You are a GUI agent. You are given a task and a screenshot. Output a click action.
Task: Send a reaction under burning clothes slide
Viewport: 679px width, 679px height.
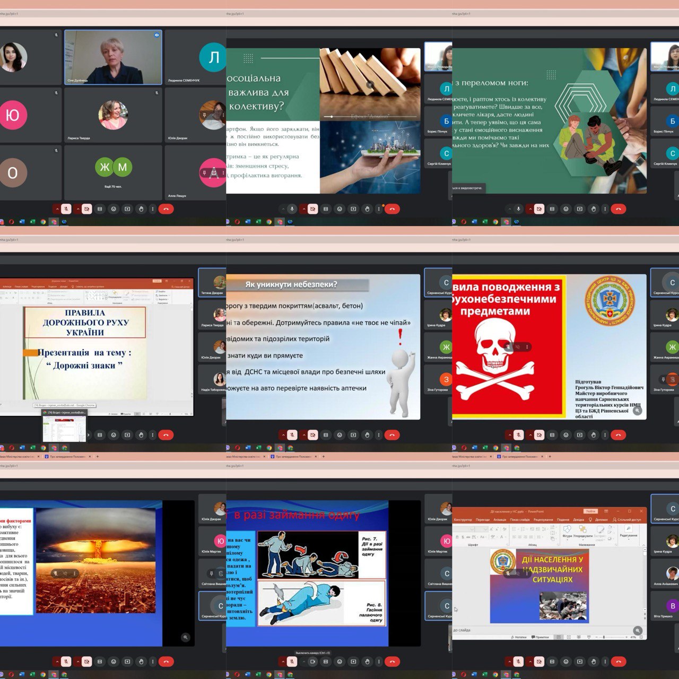pyautogui.click(x=339, y=661)
